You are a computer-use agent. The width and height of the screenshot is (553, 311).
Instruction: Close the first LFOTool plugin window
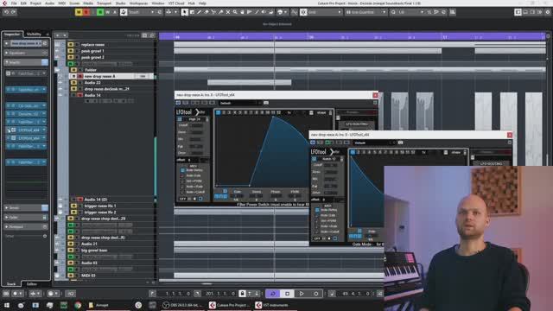pos(375,95)
